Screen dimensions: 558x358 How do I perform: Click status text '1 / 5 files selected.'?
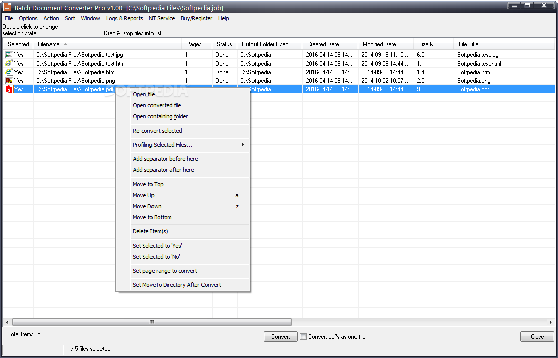89,349
